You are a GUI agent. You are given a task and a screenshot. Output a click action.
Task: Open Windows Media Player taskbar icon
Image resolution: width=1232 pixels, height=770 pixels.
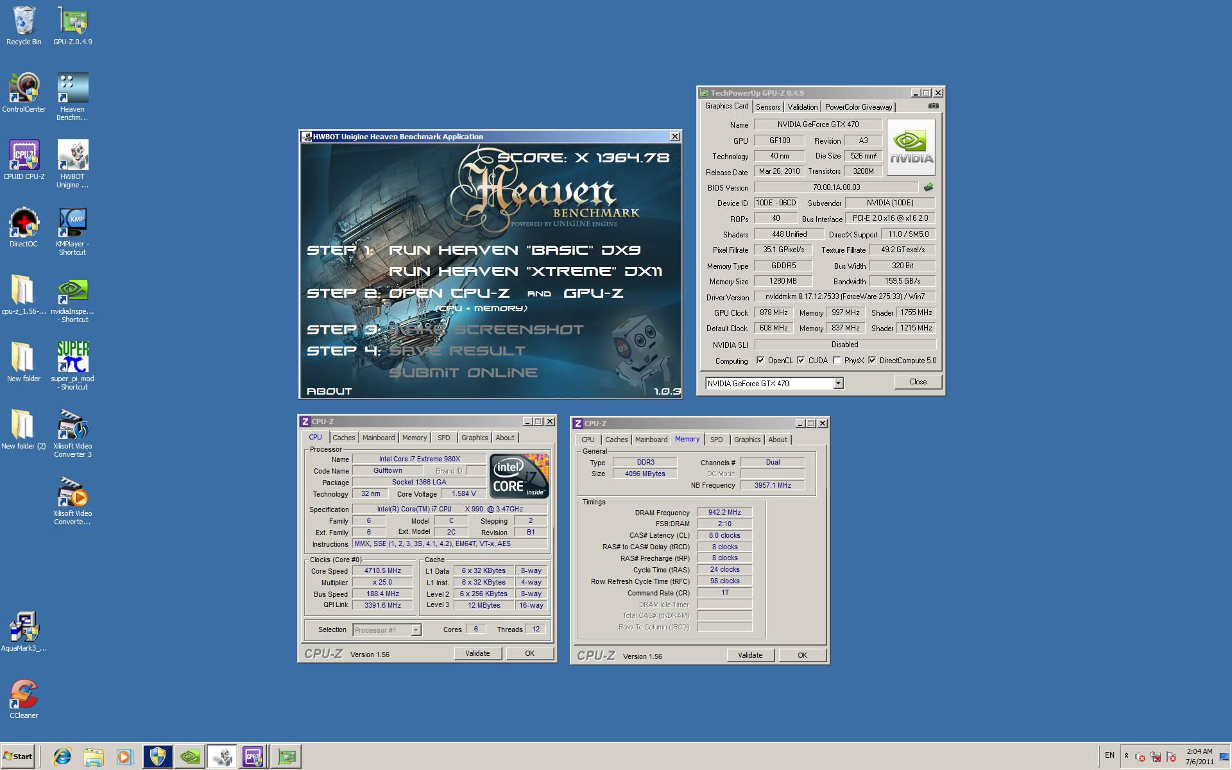tap(124, 757)
